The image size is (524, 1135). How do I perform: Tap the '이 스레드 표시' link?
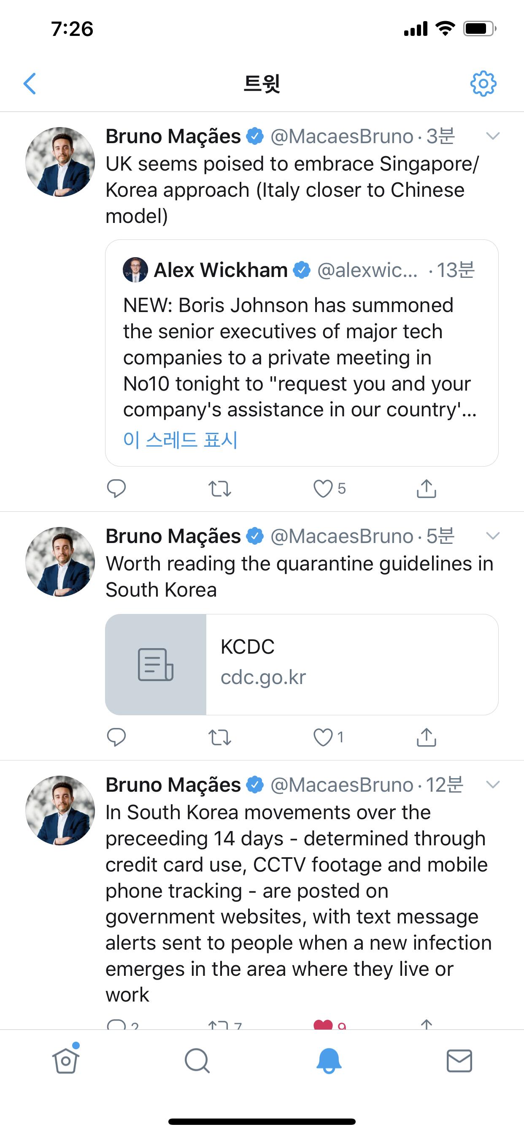tap(181, 439)
